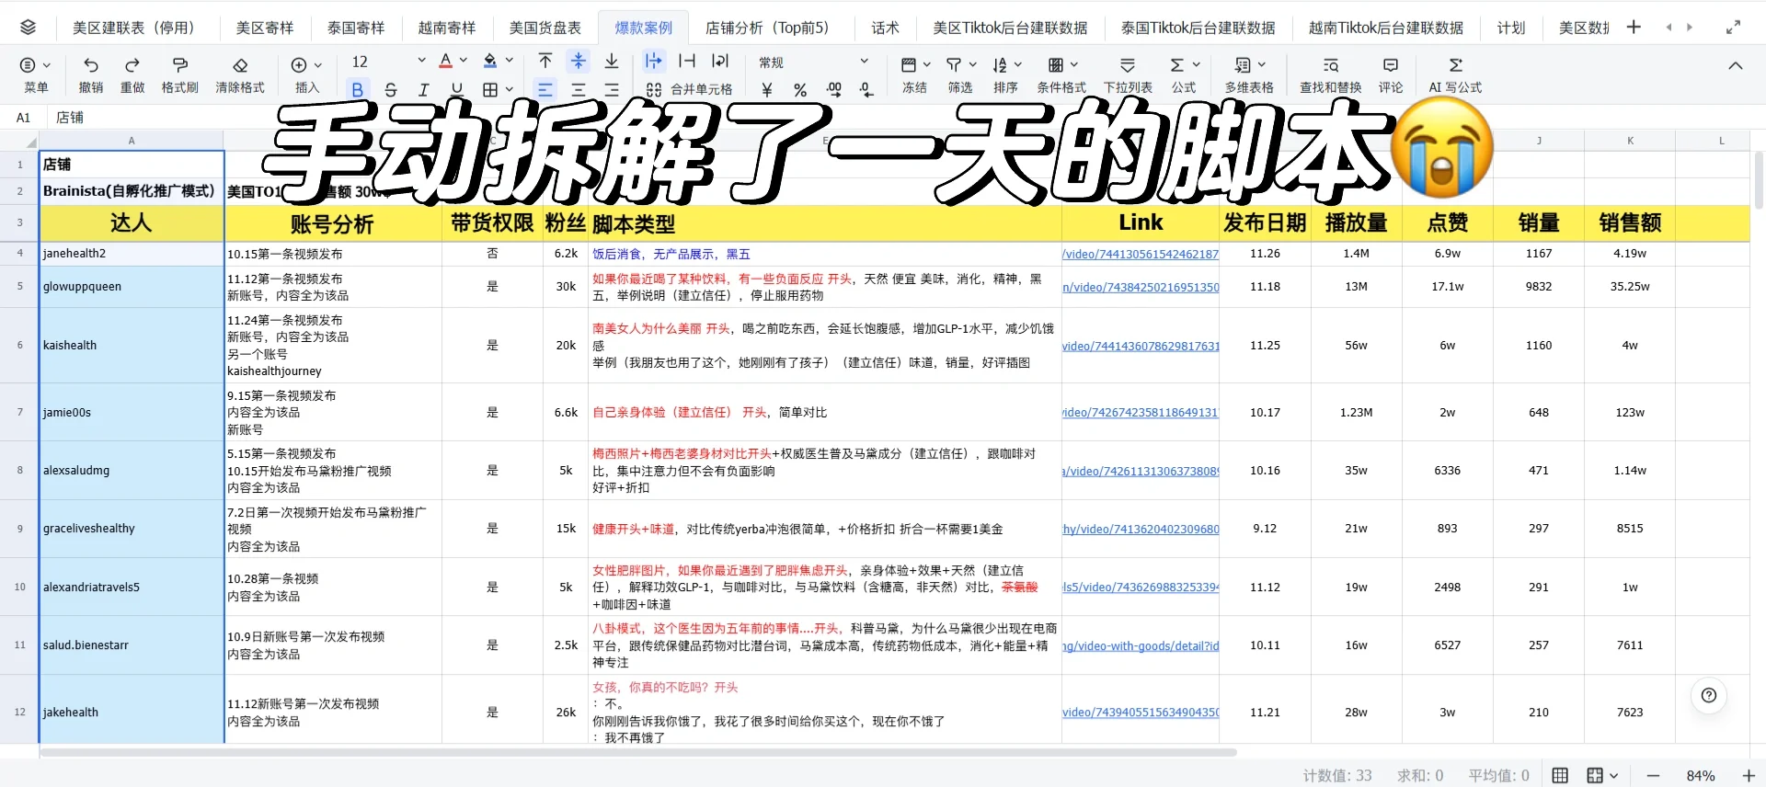Select the 格式刷 format painter

coord(180,64)
